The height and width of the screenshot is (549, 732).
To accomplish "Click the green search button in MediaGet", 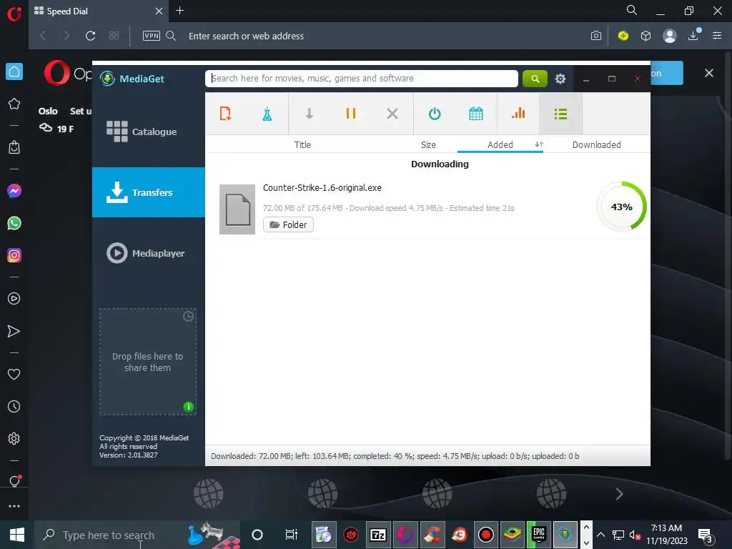I will (x=535, y=79).
